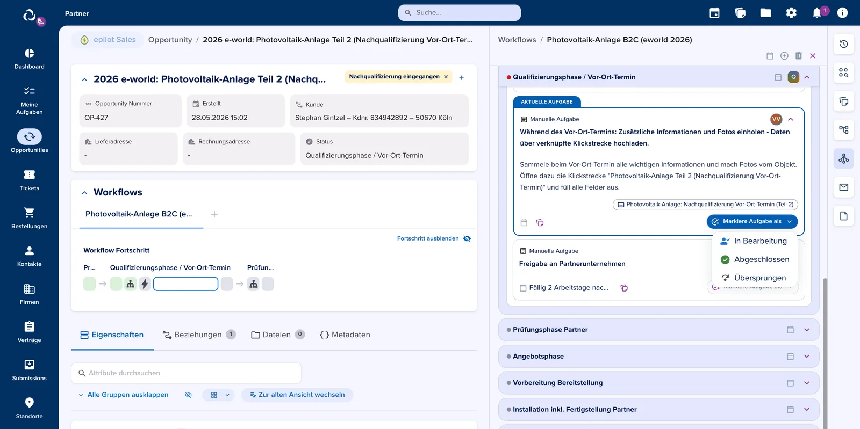Expand Vorbereitung Bereitstellung section
Screen dimensions: 860x429
pyautogui.click(x=807, y=383)
